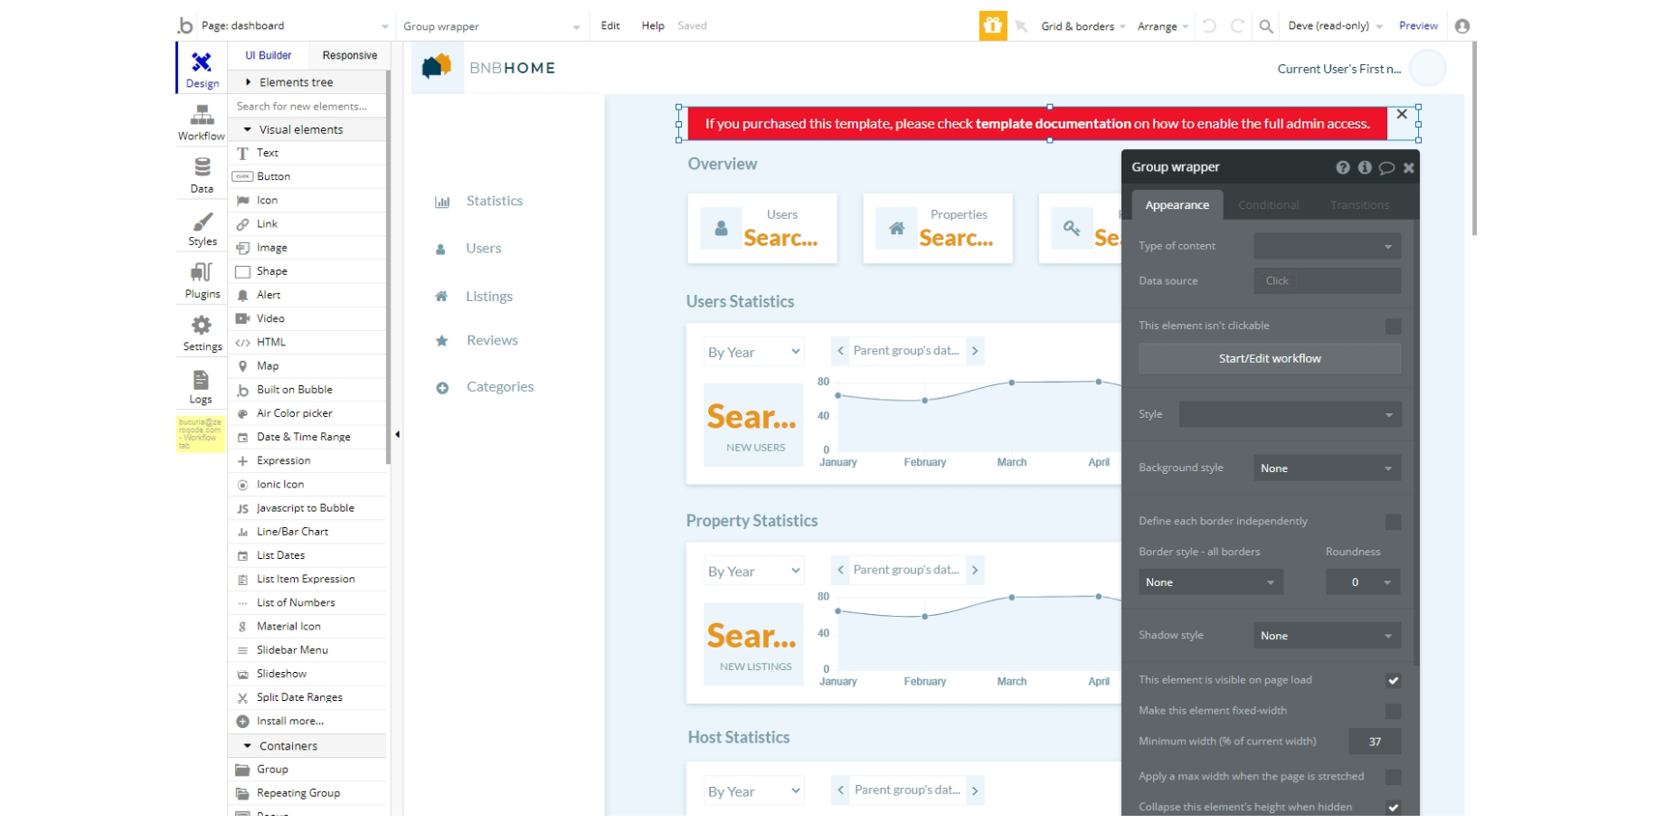
Task: Toggle 'Make this element fixed-width' checkbox
Action: click(x=1393, y=711)
